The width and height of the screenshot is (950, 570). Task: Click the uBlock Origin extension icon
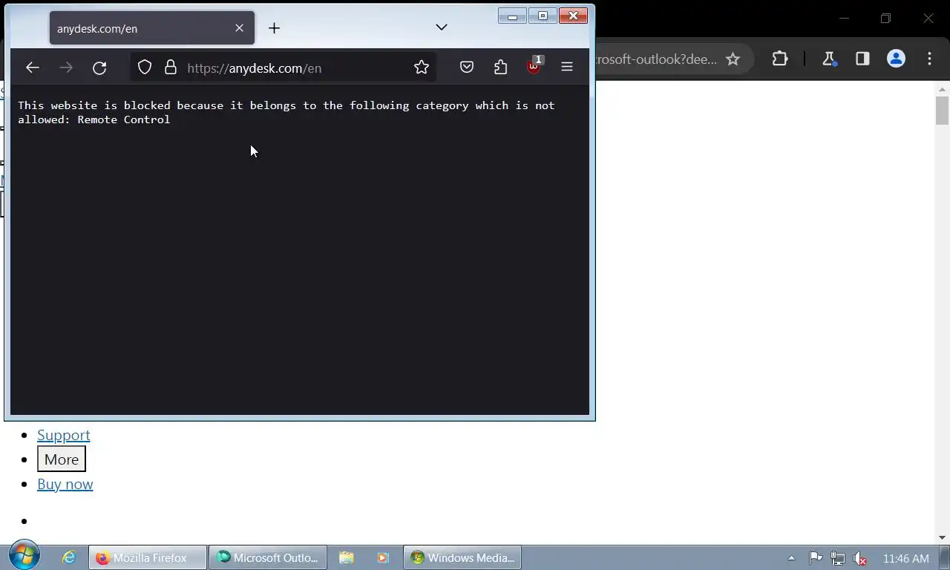click(x=534, y=67)
